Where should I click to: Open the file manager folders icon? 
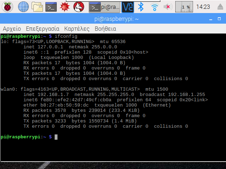pos(37,7)
